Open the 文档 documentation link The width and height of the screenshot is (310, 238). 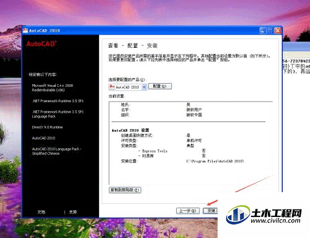41,212
